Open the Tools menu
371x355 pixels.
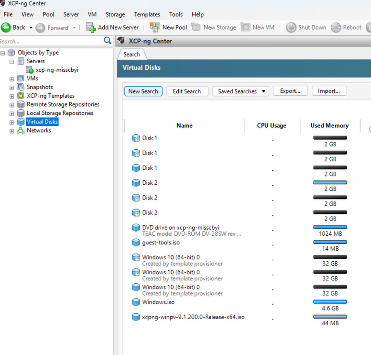pyautogui.click(x=176, y=14)
